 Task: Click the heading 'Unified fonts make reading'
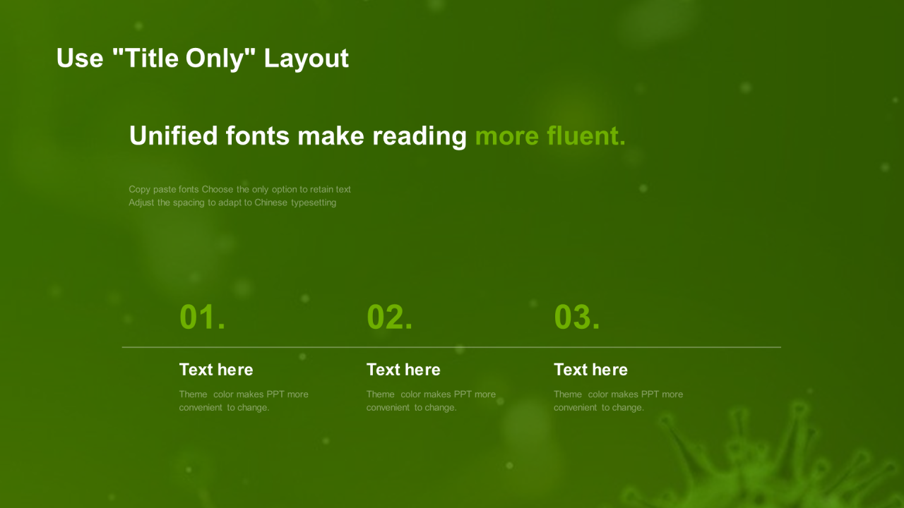click(x=298, y=135)
